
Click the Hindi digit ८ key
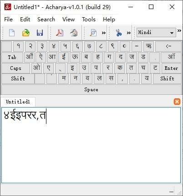coord(101,46)
